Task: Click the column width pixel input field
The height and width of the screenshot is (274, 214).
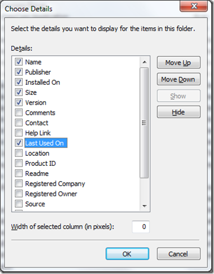Action: point(141,227)
